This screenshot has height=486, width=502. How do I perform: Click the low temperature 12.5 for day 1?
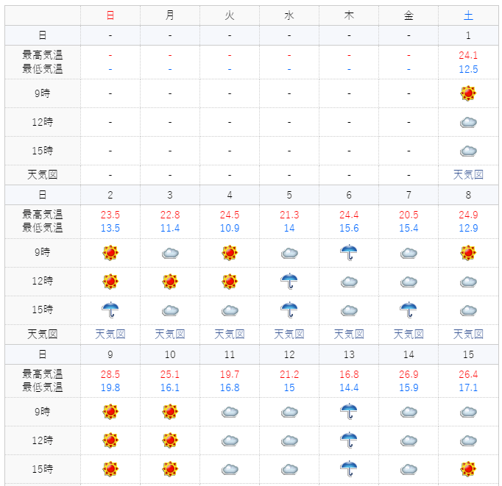(x=468, y=69)
